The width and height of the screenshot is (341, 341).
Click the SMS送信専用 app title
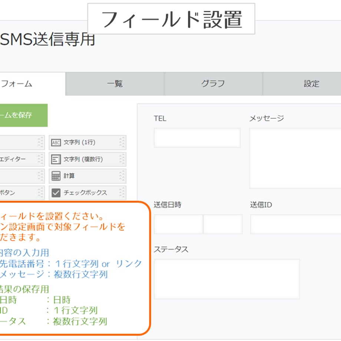click(x=47, y=39)
